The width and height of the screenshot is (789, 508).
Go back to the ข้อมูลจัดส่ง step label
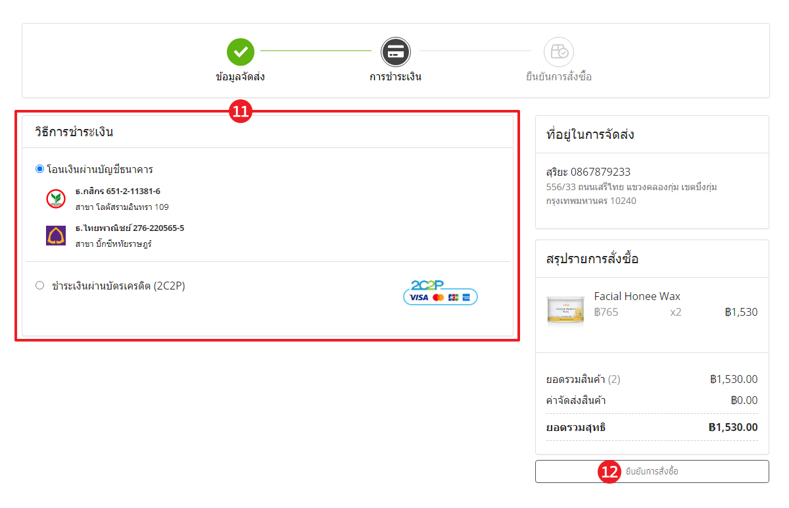pyautogui.click(x=240, y=77)
